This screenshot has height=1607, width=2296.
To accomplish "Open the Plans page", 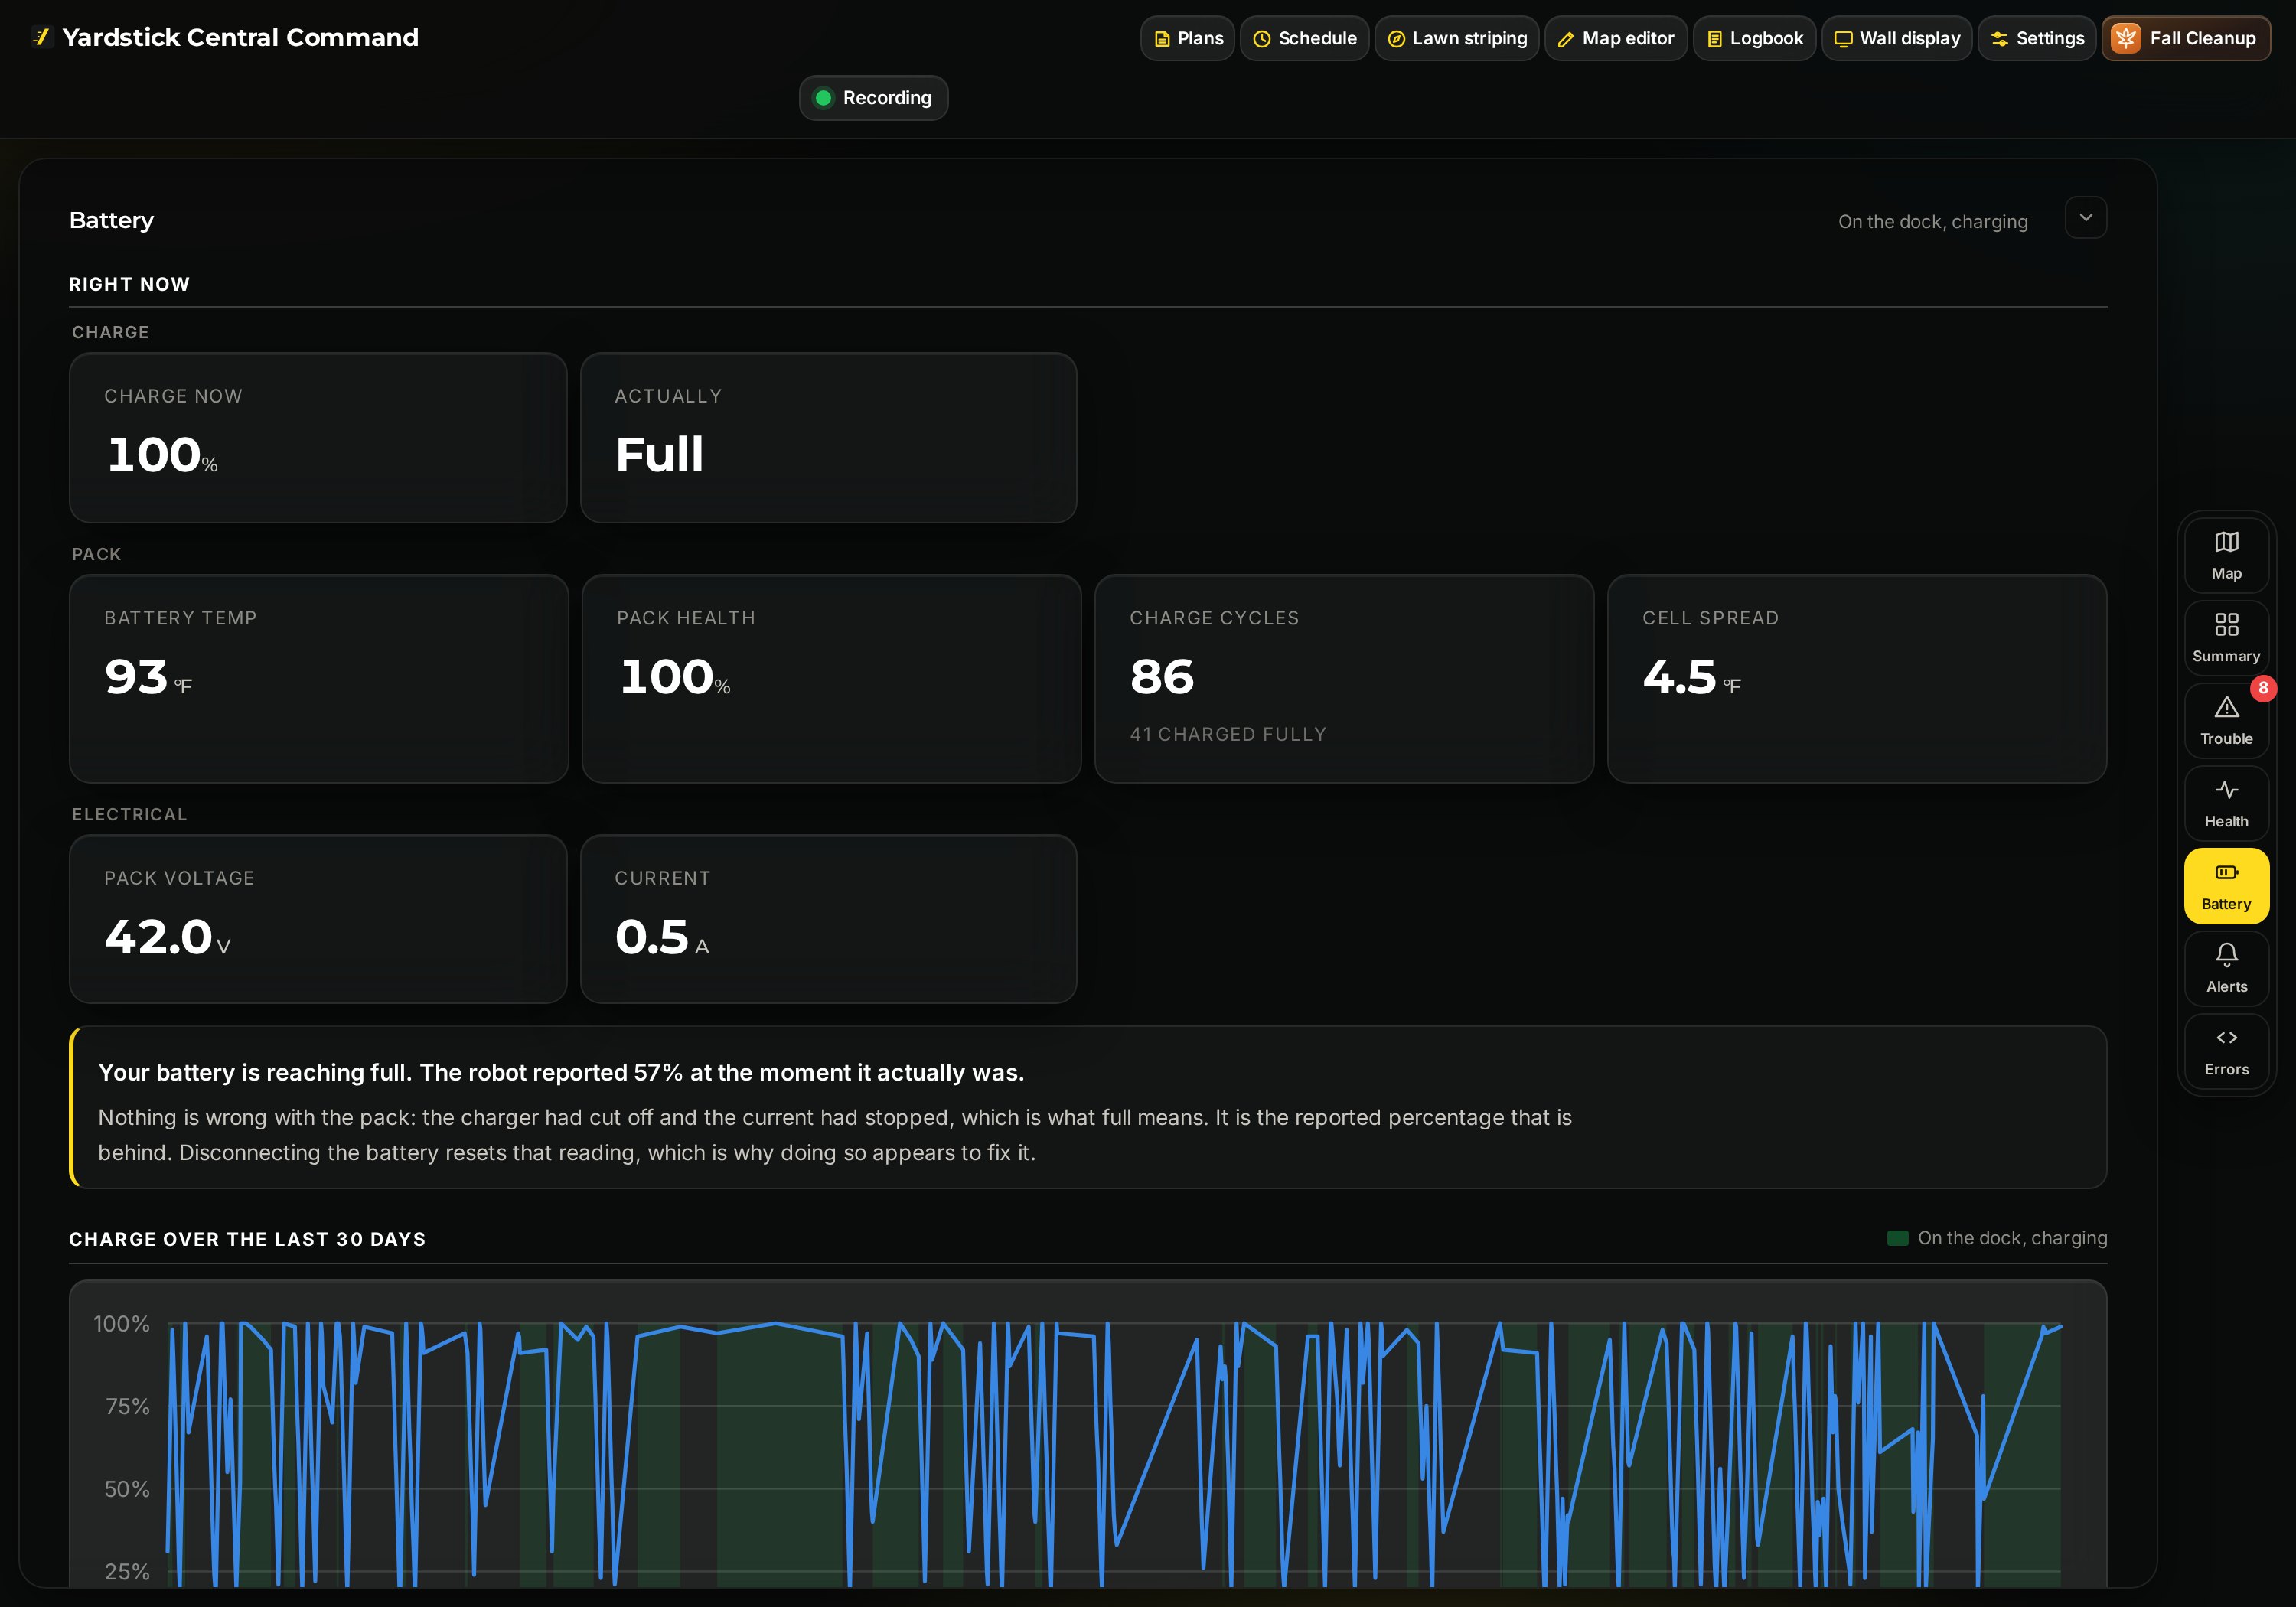I will [x=1188, y=38].
